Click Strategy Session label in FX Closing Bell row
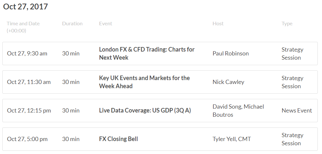322x154 pixels. (292, 139)
